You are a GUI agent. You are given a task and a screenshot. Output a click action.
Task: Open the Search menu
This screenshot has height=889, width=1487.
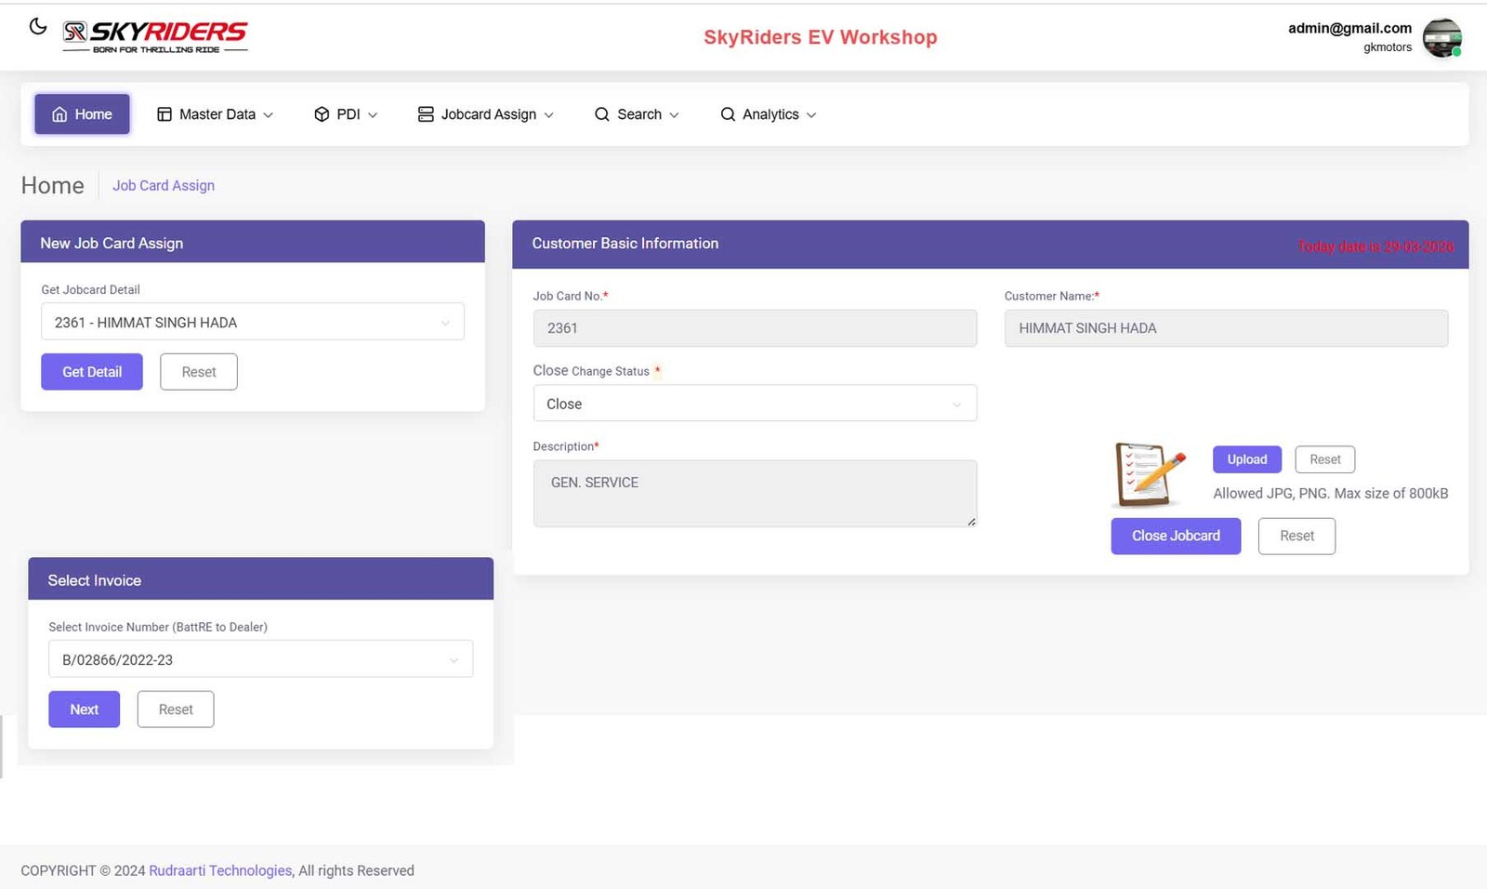(x=637, y=114)
